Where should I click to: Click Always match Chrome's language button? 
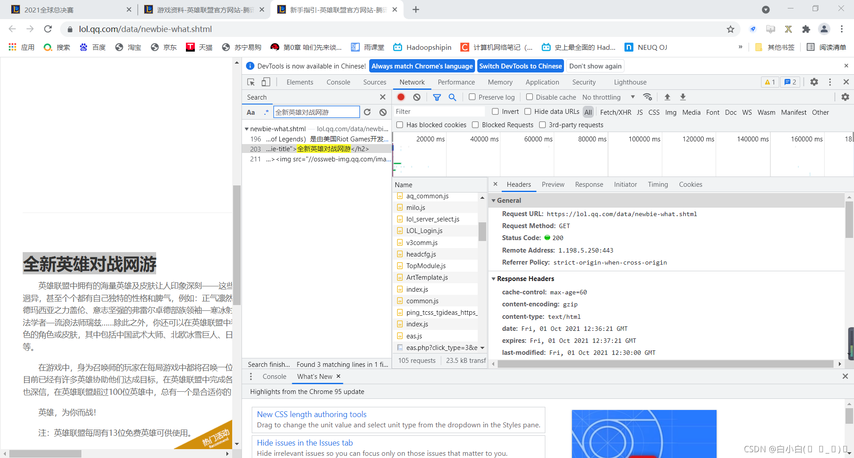click(422, 66)
